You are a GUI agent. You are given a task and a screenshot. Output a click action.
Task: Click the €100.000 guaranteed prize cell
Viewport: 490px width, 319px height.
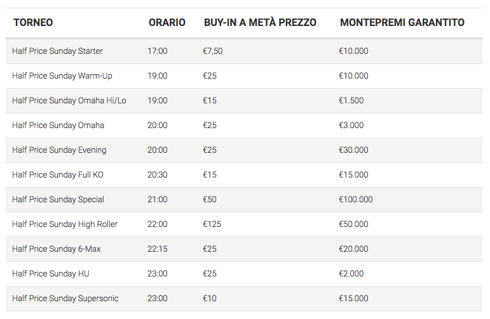(x=356, y=199)
